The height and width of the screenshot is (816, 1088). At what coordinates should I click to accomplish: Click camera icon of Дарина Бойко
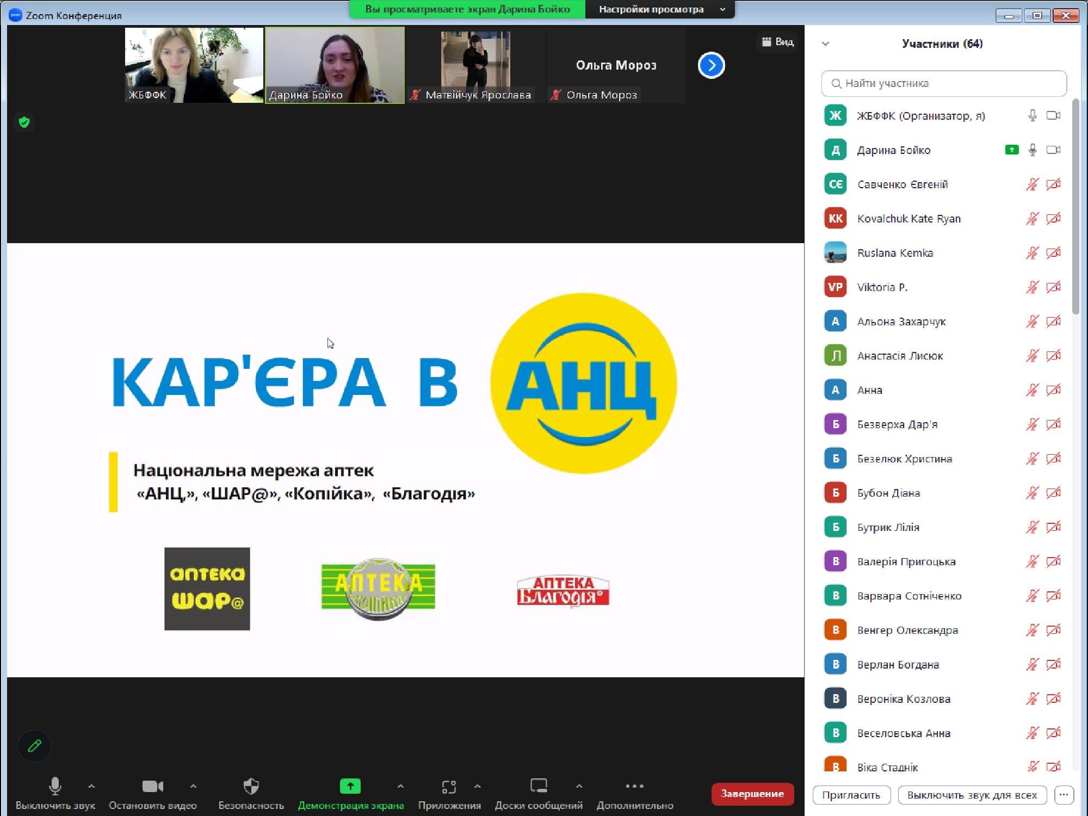tap(1054, 150)
